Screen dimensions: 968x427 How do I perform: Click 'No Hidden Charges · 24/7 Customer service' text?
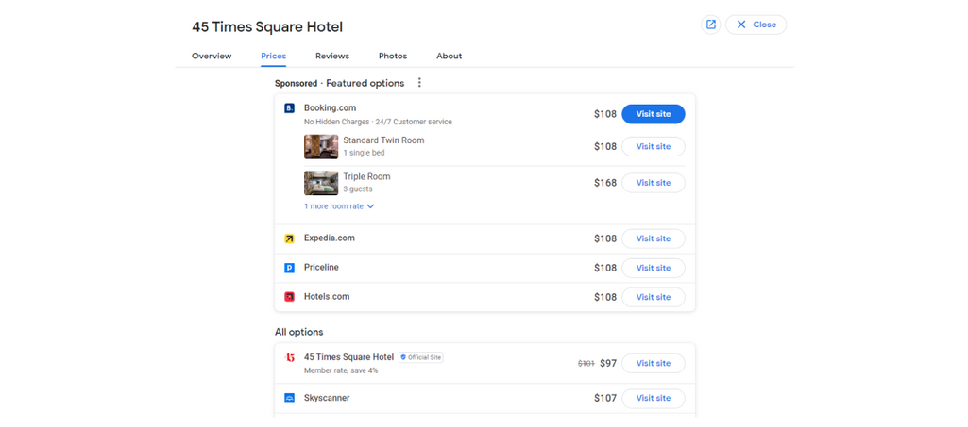pos(378,122)
